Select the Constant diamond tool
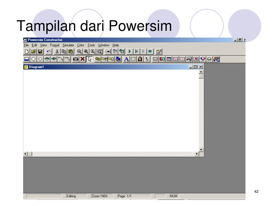Image resolution: width=275 pixels, height=206 pixels. 40,59
